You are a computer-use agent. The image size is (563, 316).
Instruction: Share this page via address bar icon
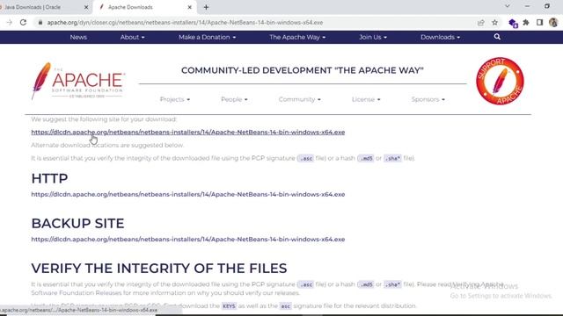[481, 23]
